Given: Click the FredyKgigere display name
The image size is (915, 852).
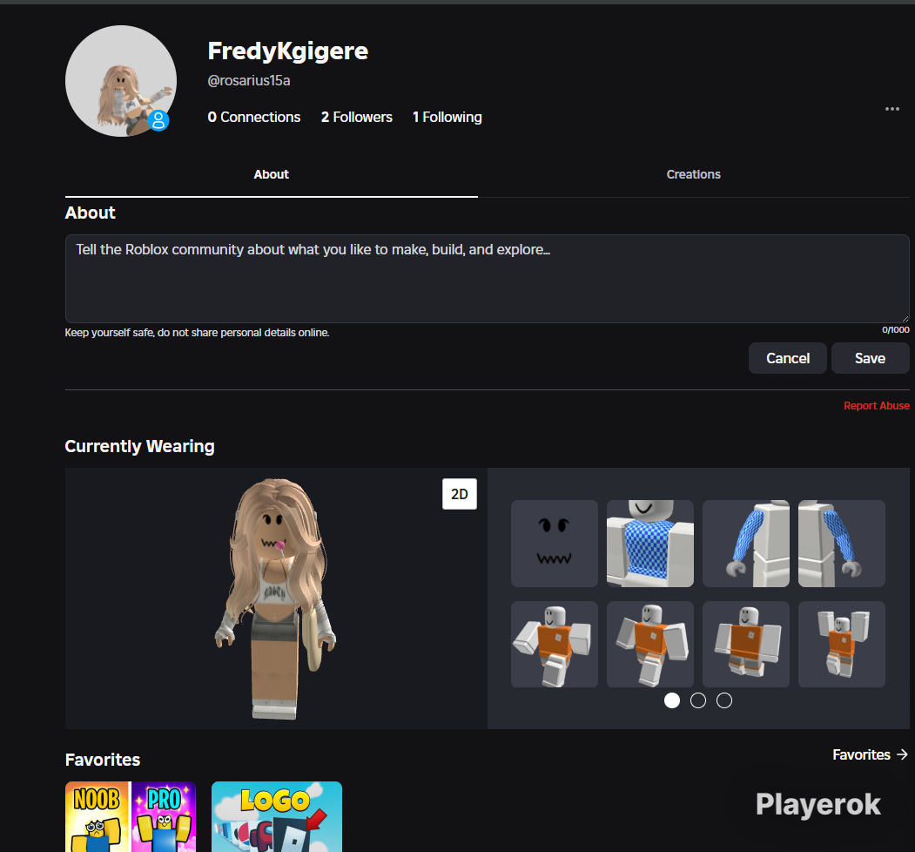Looking at the screenshot, I should pyautogui.click(x=288, y=51).
